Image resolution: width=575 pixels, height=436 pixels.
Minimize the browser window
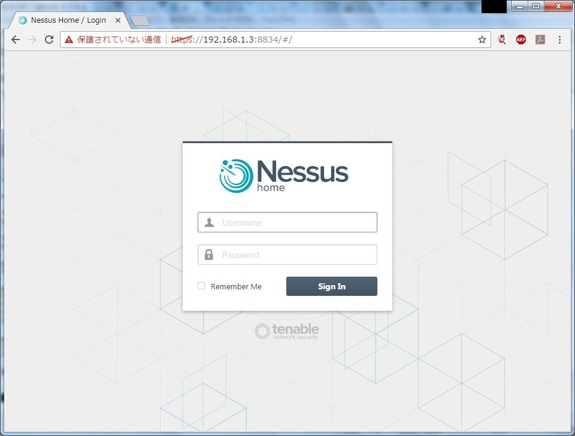[x=520, y=6]
